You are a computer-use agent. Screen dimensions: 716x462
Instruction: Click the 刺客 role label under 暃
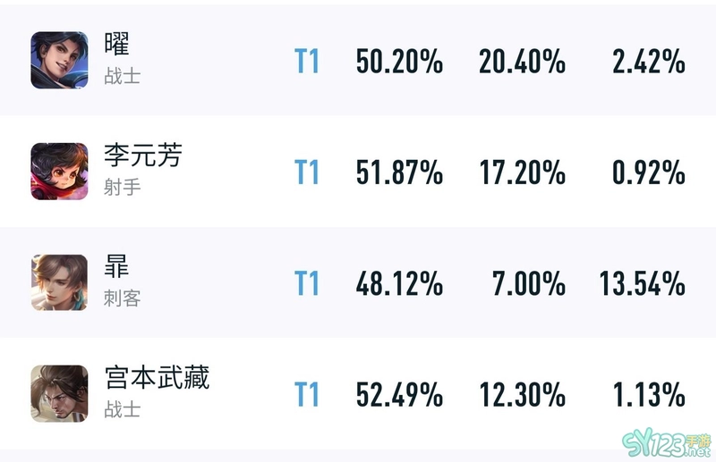pyautogui.click(x=122, y=298)
